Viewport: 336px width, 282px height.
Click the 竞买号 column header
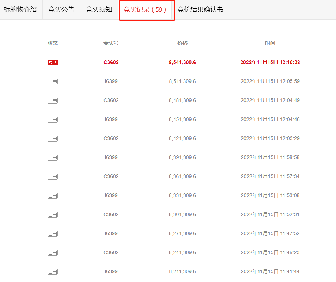111,43
